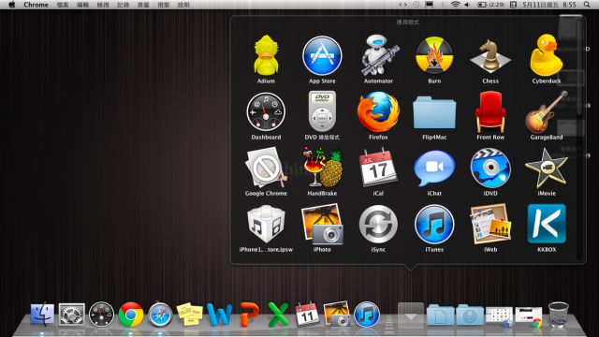
Task: Open iTunes from the applications stack
Action: pos(434,225)
